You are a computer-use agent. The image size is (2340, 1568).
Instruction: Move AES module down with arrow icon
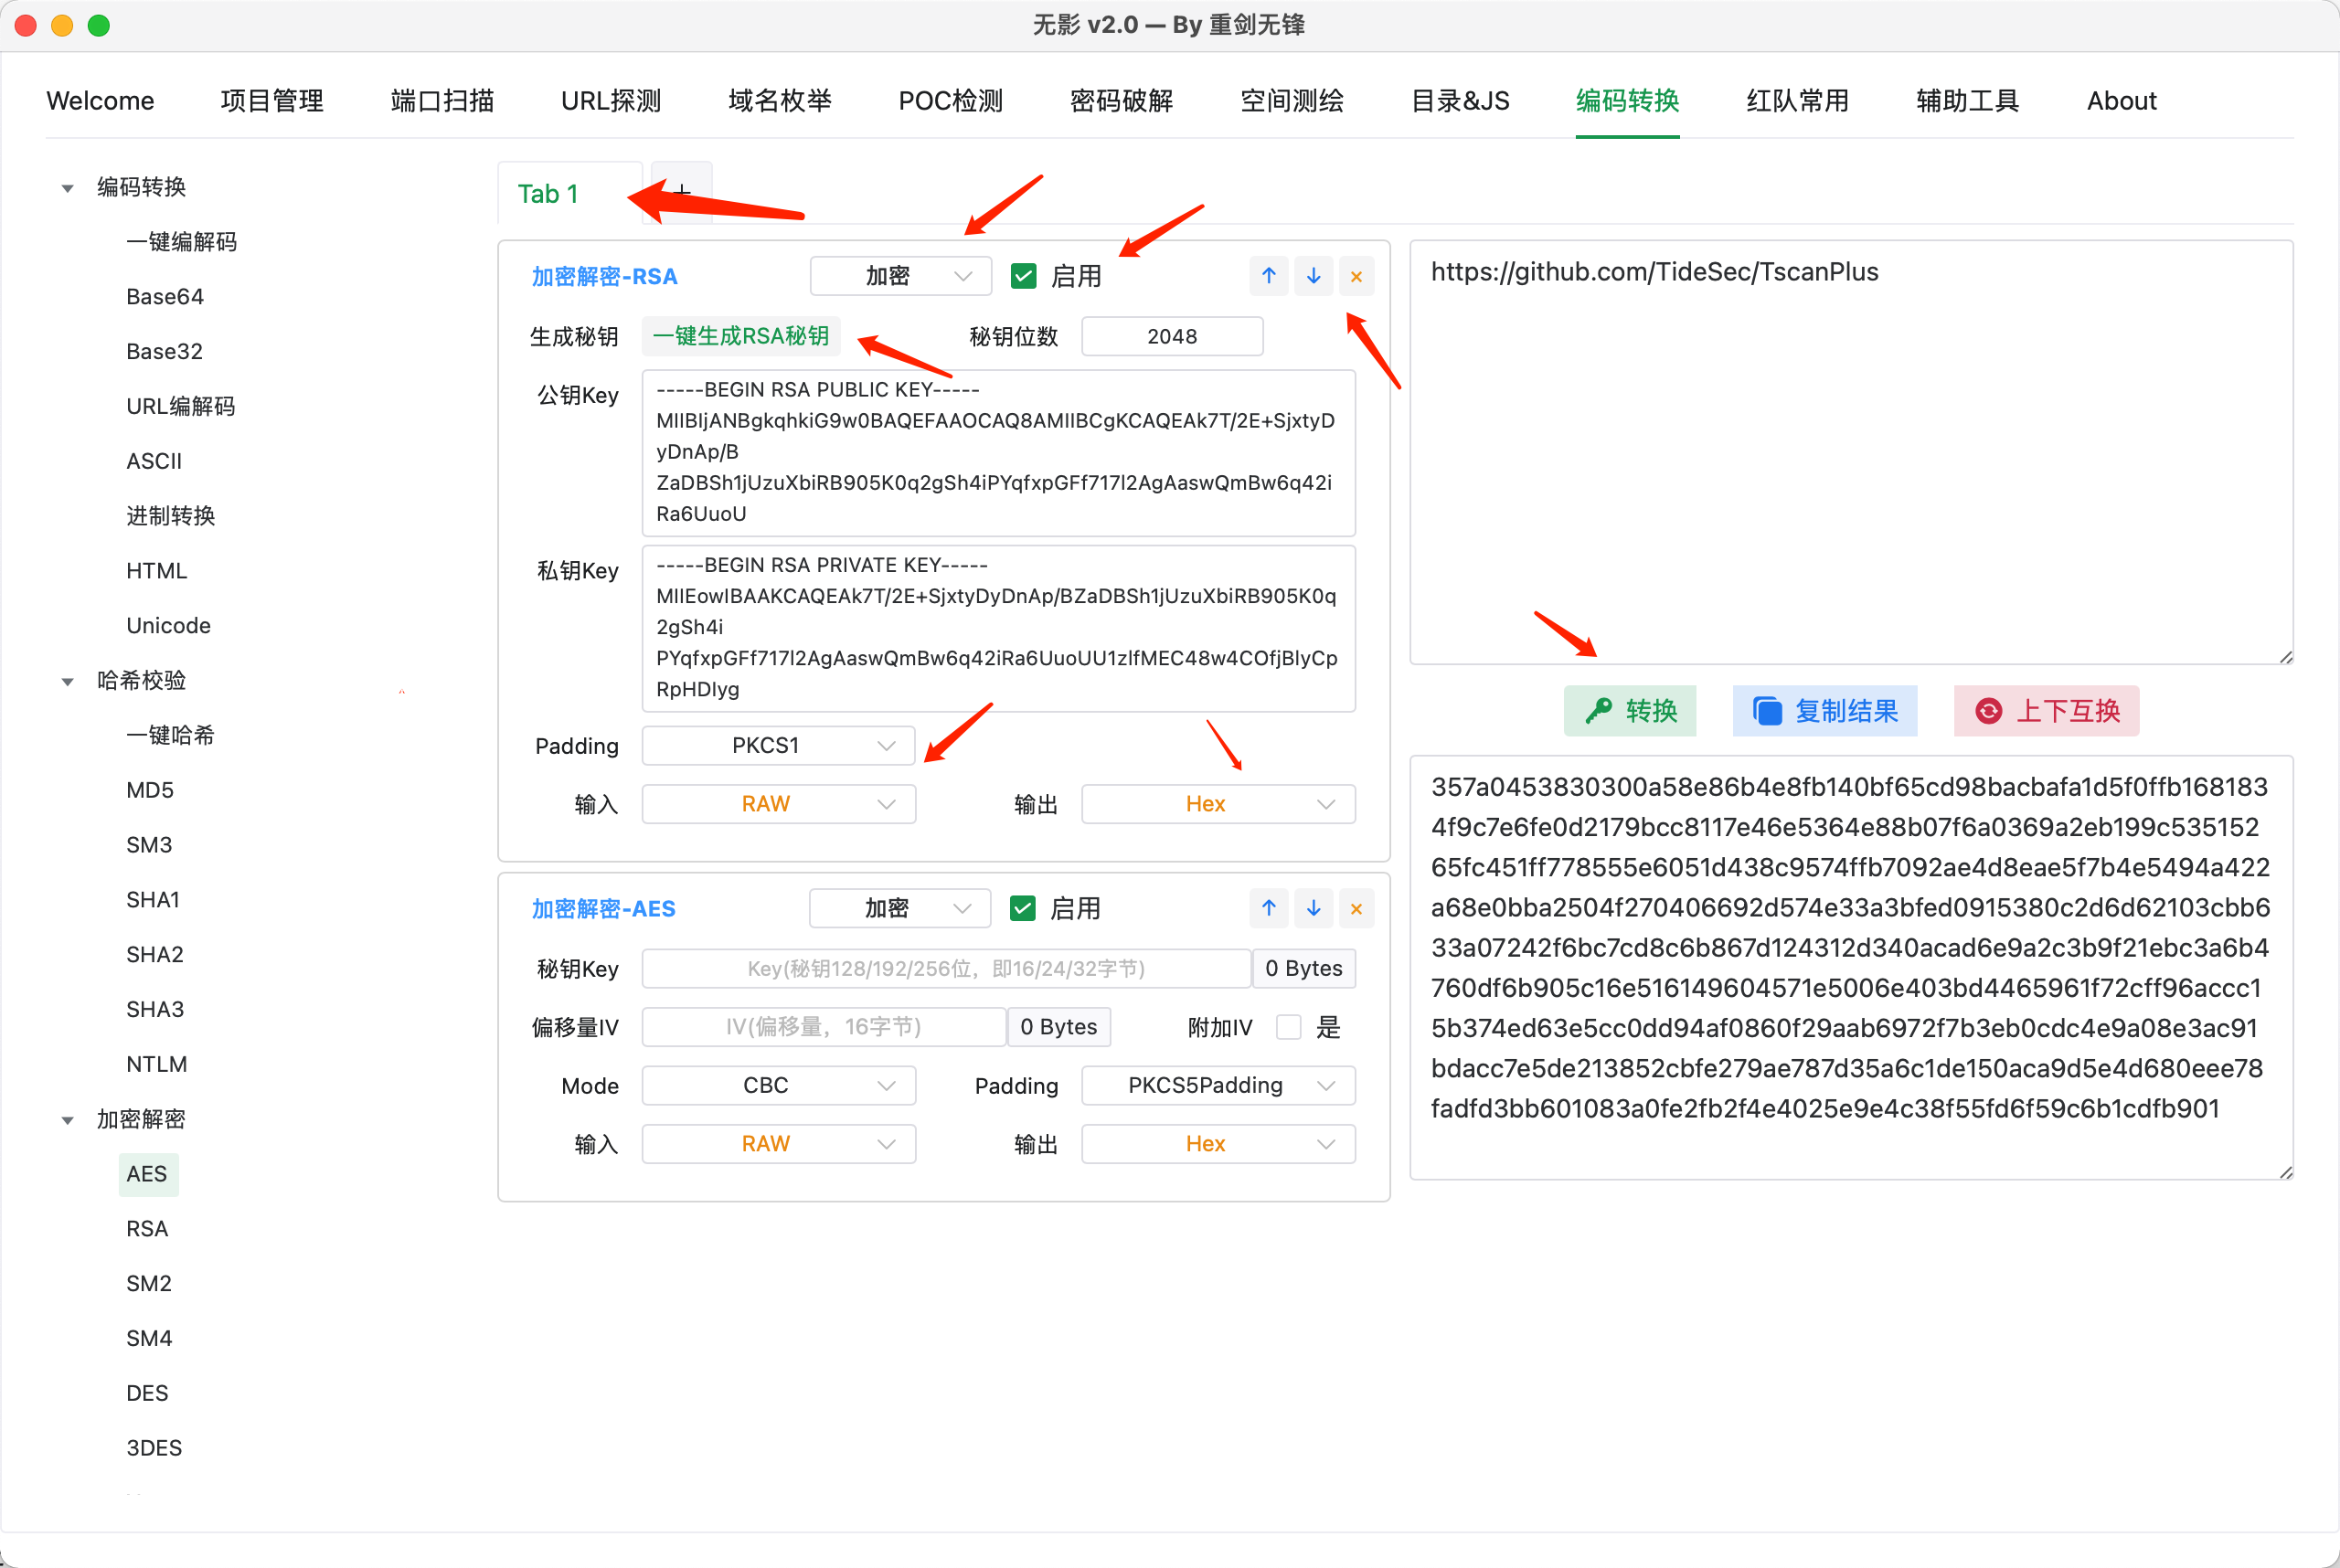click(x=1313, y=908)
